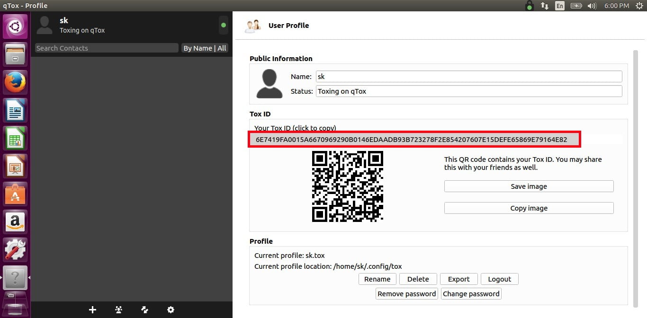Open the keyboard layout En indicator

[x=560, y=6]
